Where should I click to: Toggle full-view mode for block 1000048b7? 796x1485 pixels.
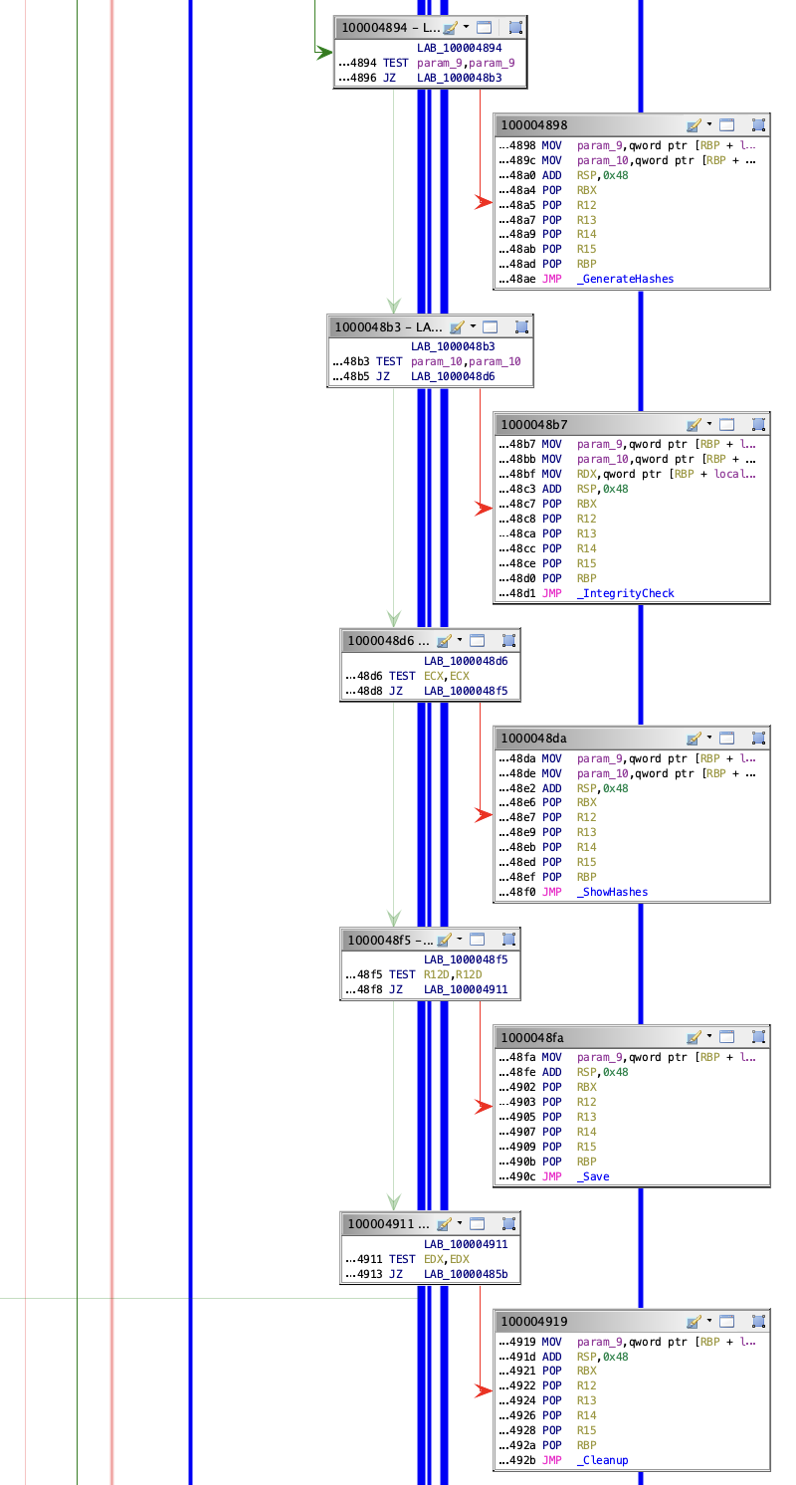pos(727,424)
